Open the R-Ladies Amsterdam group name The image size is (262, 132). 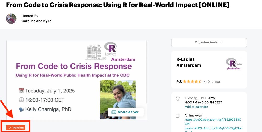189,62
